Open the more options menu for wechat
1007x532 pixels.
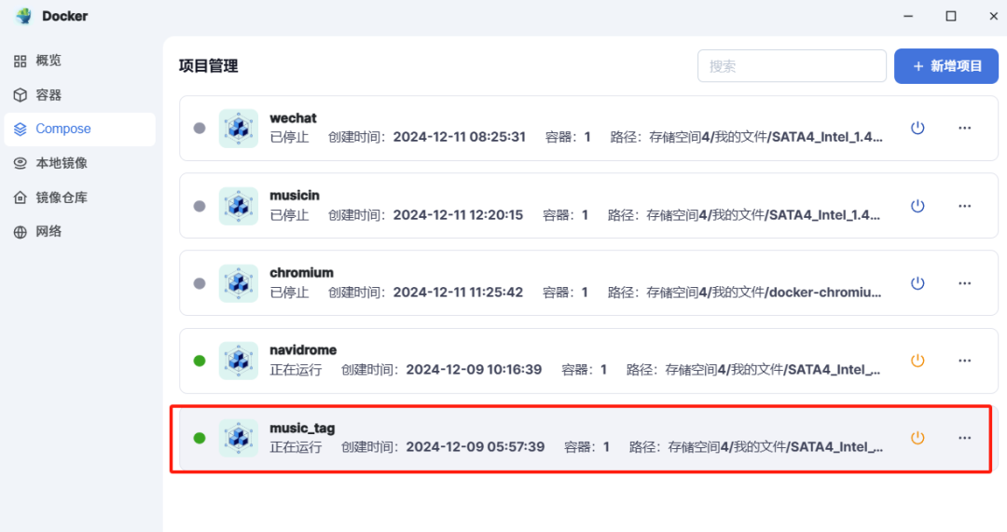965,128
